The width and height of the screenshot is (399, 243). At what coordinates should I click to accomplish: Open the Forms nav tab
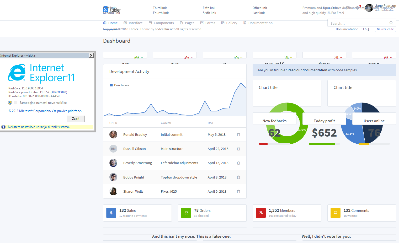pos(208,23)
